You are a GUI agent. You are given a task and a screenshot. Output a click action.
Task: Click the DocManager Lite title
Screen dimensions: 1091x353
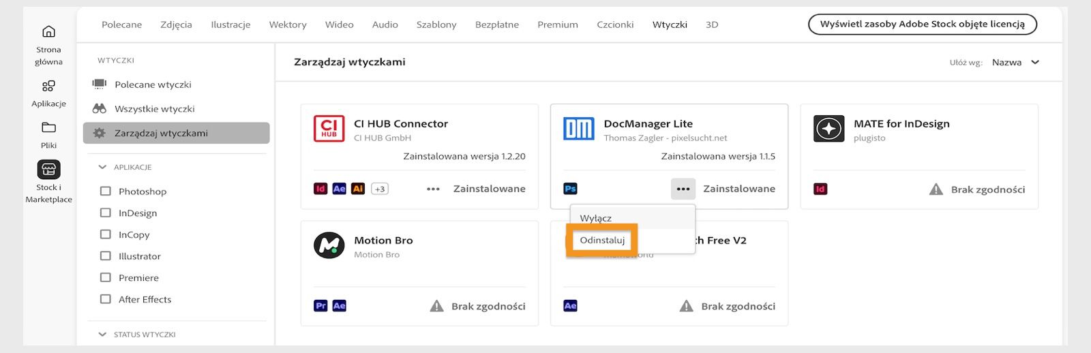(x=648, y=123)
